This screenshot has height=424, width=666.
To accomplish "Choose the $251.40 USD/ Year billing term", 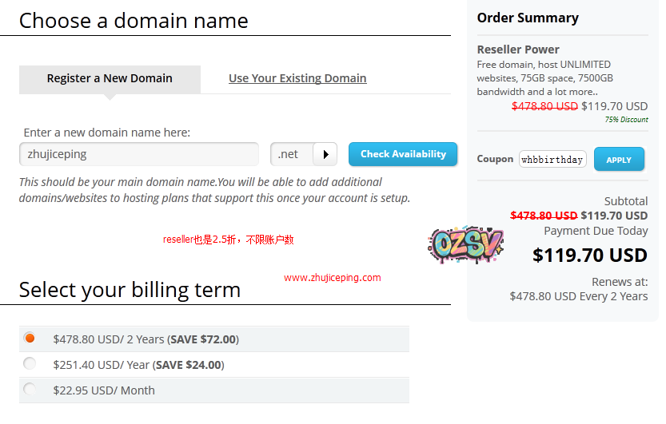I will coord(30,364).
